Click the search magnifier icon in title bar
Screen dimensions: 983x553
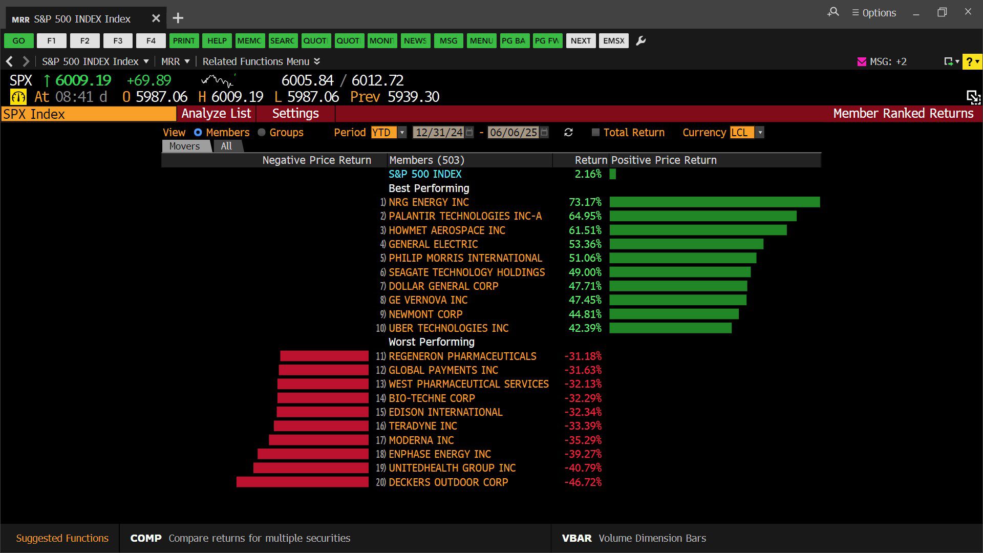[x=833, y=12]
